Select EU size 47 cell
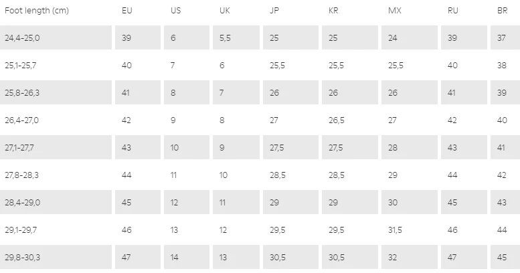Screen dimensions: 520x273 click(126, 257)
